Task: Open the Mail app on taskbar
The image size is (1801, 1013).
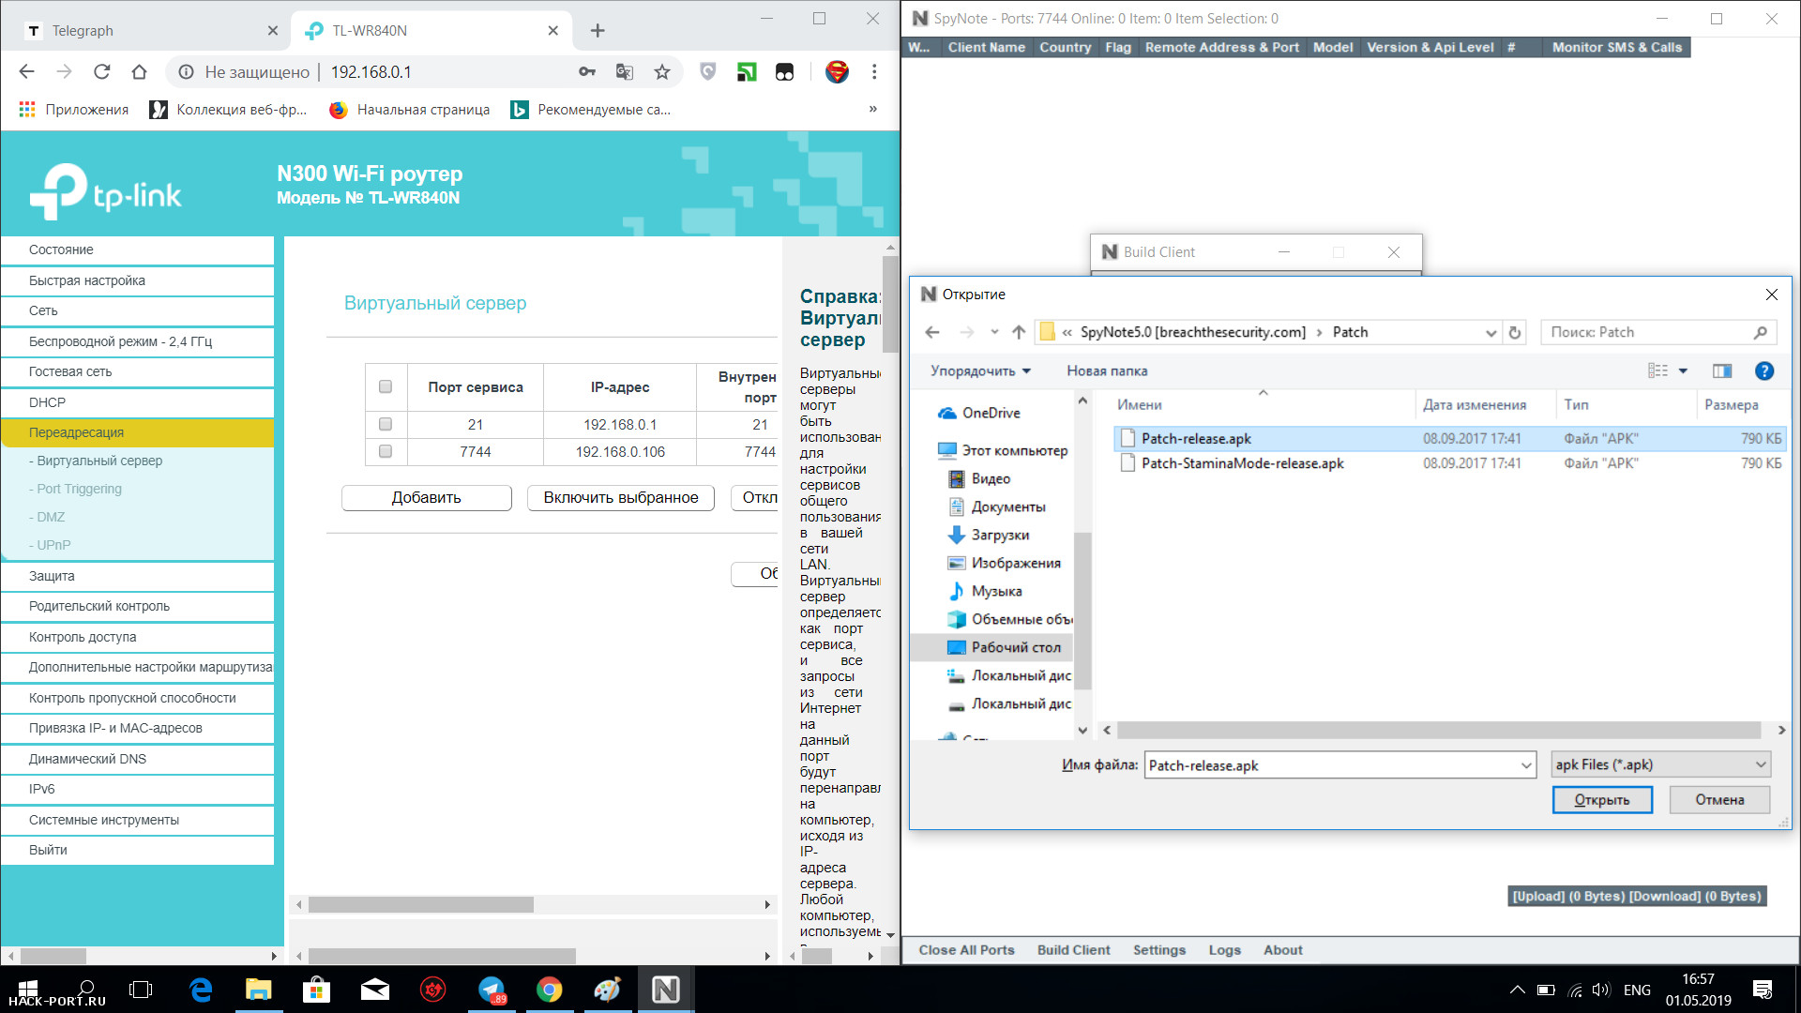Action: click(375, 990)
